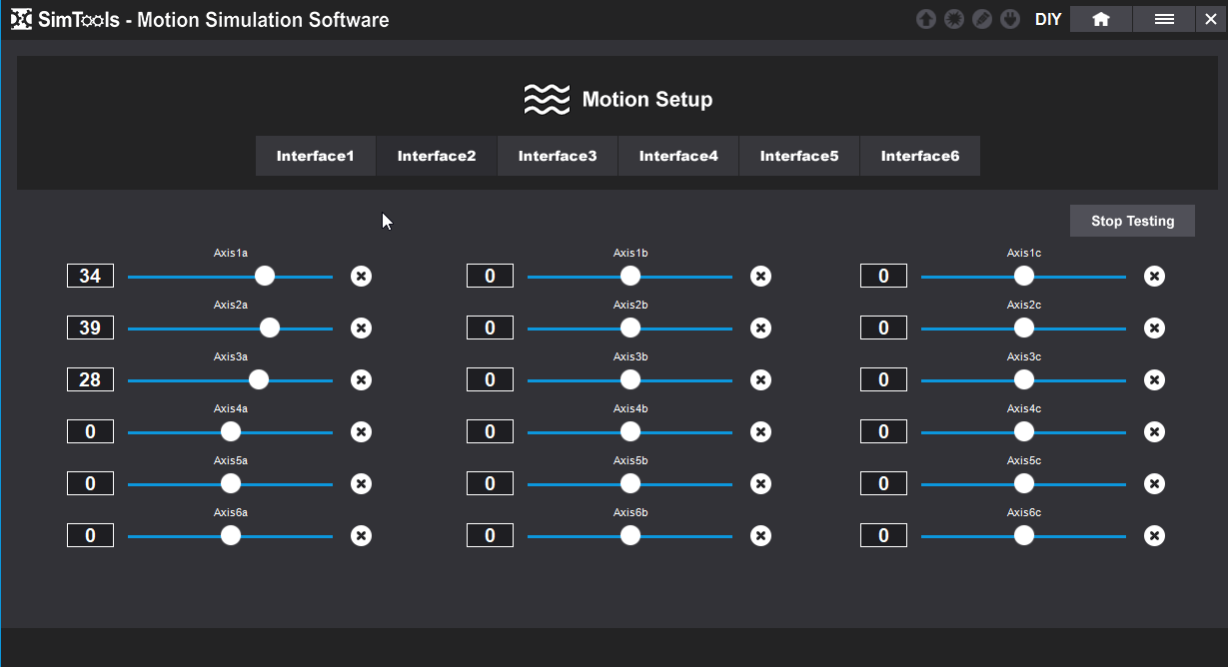The image size is (1228, 667).
Task: Click the SimTools logo icon
Action: [x=21, y=19]
